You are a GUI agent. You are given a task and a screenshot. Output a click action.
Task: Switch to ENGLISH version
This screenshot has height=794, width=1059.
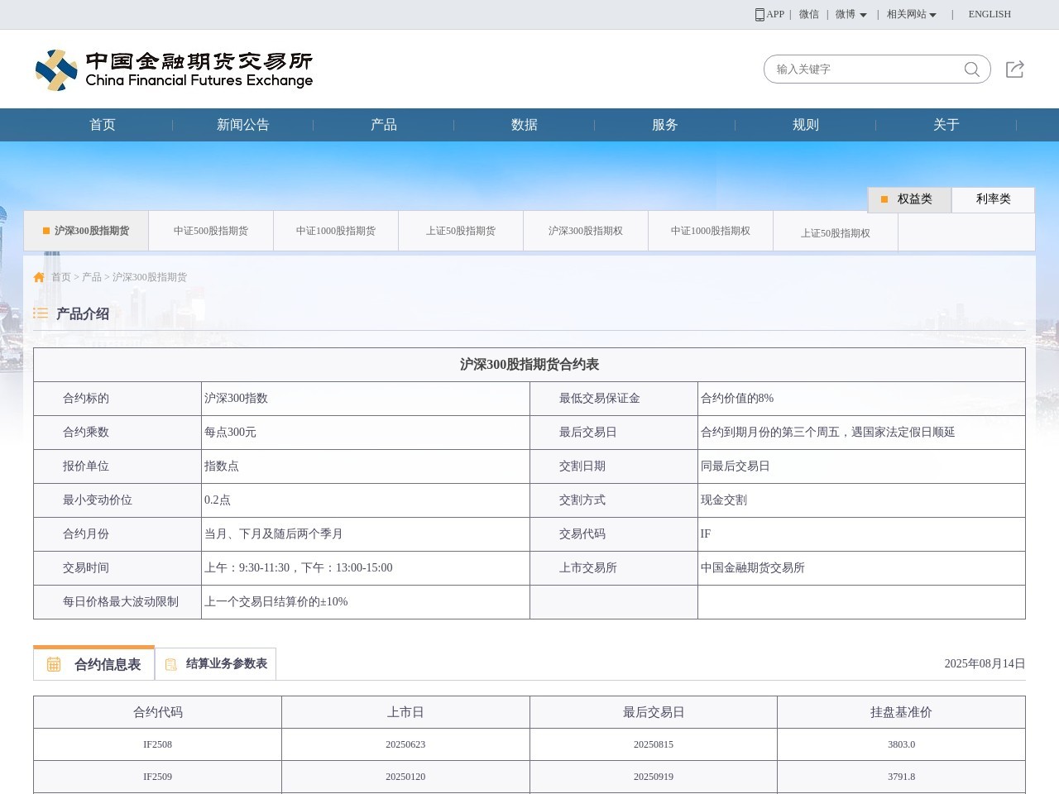pos(990,14)
